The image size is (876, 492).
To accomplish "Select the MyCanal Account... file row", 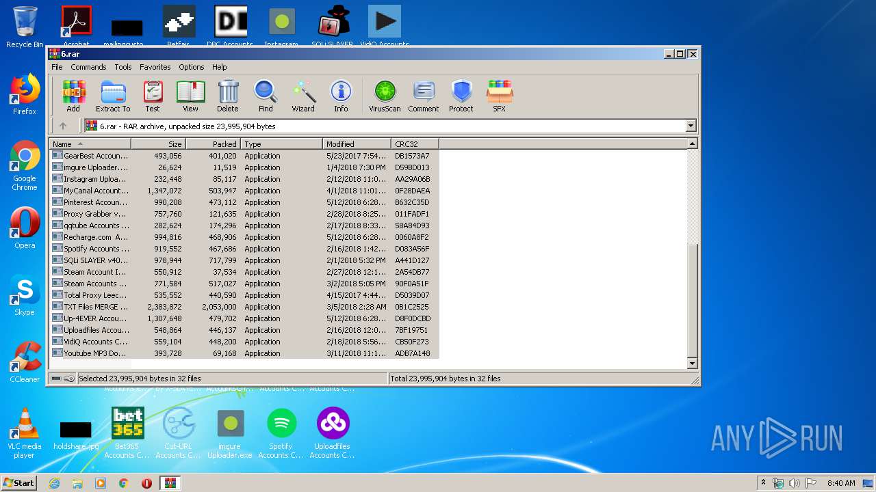I will [x=244, y=191].
